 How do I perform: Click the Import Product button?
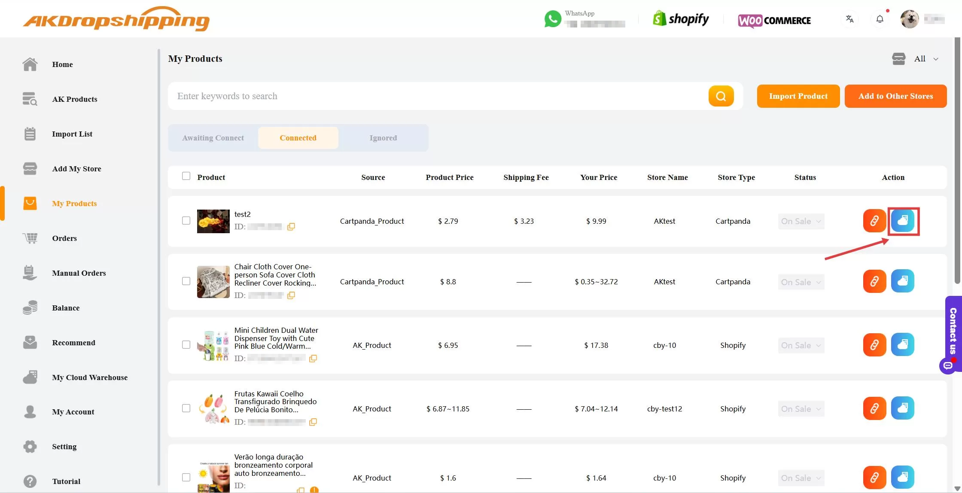[798, 96]
